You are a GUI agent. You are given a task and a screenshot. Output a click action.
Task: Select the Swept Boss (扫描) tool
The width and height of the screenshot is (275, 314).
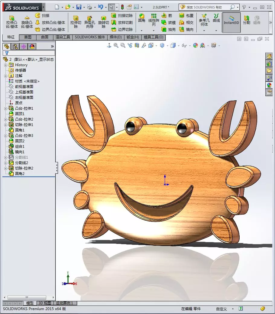[x=42, y=15]
